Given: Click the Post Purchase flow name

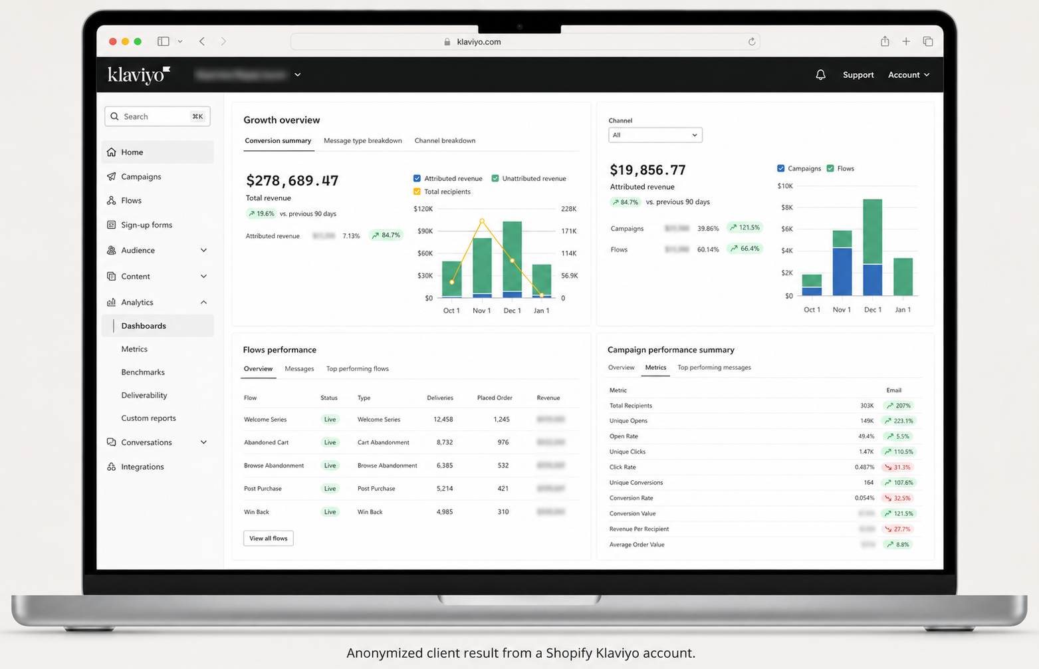Looking at the screenshot, I should pyautogui.click(x=263, y=489).
